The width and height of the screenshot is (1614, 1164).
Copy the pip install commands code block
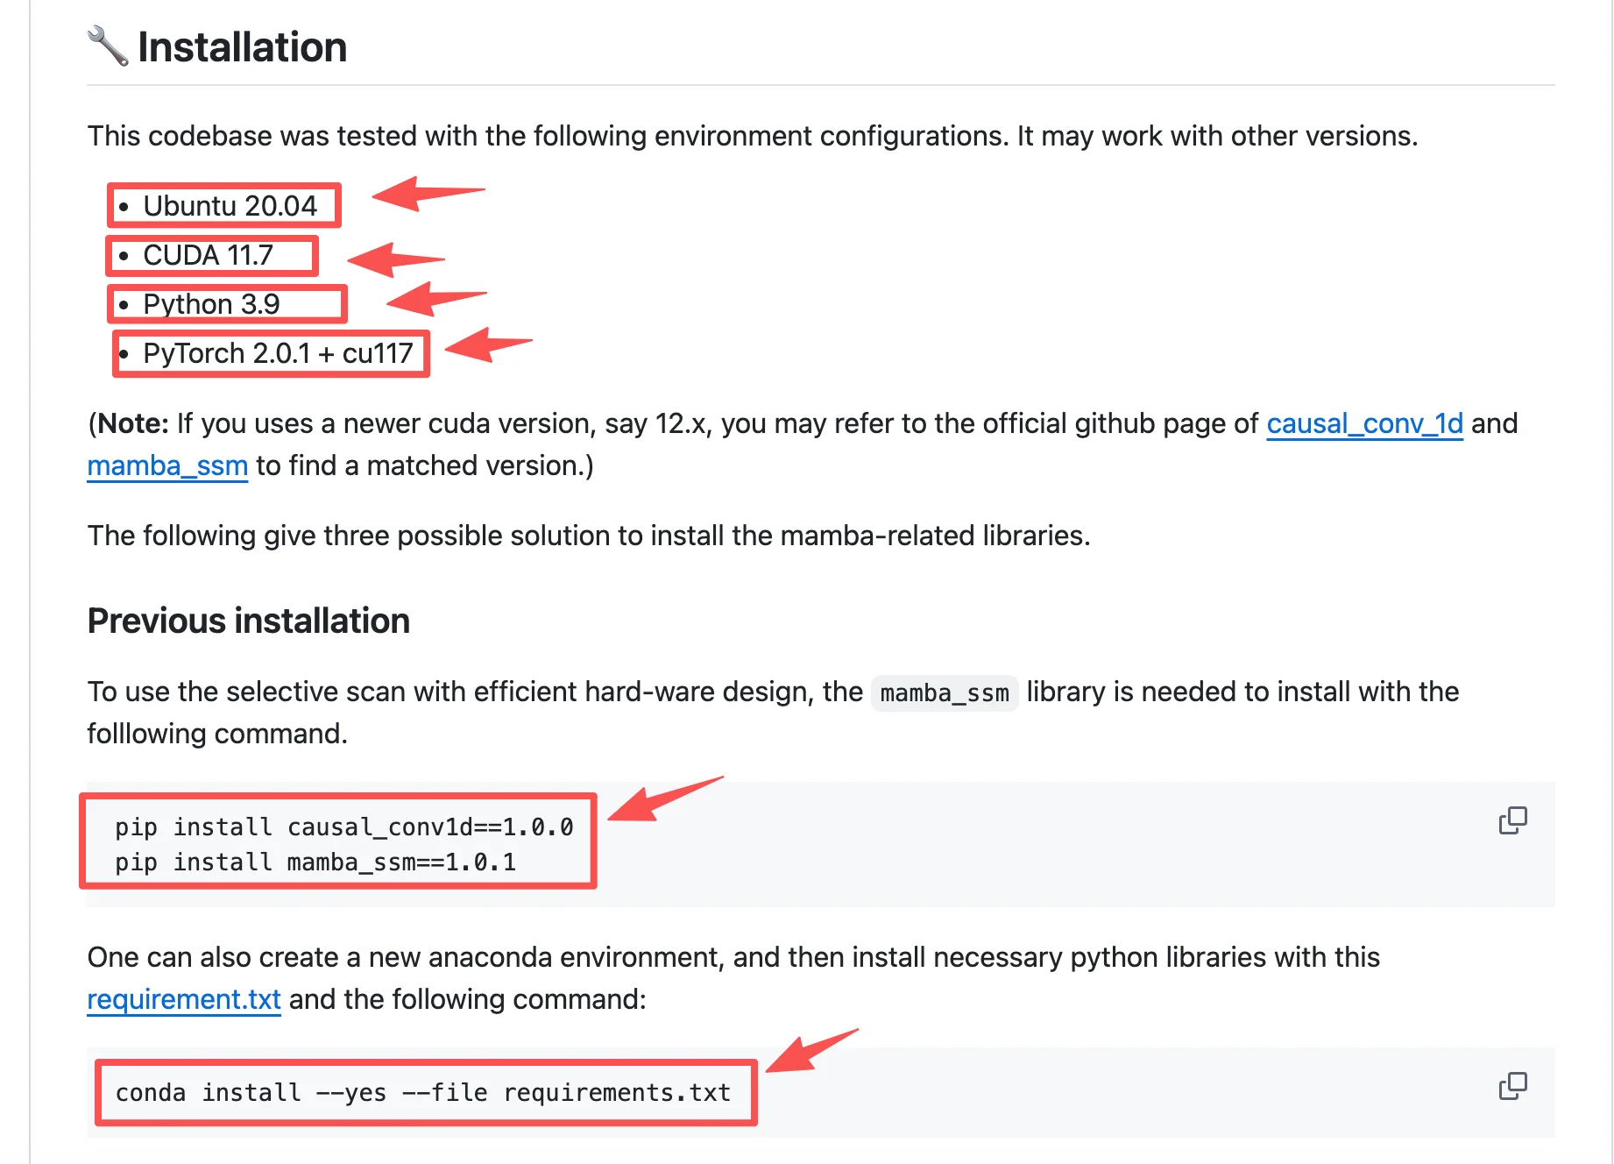coord(1512,820)
